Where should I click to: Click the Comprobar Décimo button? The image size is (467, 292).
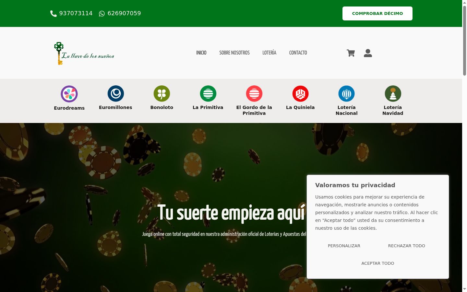(377, 13)
